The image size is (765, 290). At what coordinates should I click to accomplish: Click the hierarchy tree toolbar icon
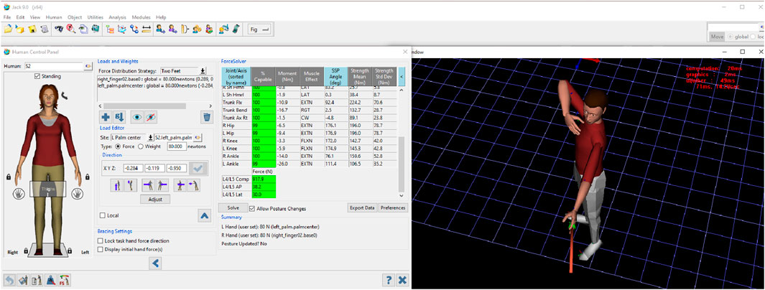pos(111,29)
